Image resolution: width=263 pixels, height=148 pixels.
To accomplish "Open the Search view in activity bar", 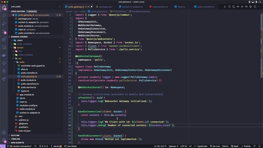I will 4,16.
